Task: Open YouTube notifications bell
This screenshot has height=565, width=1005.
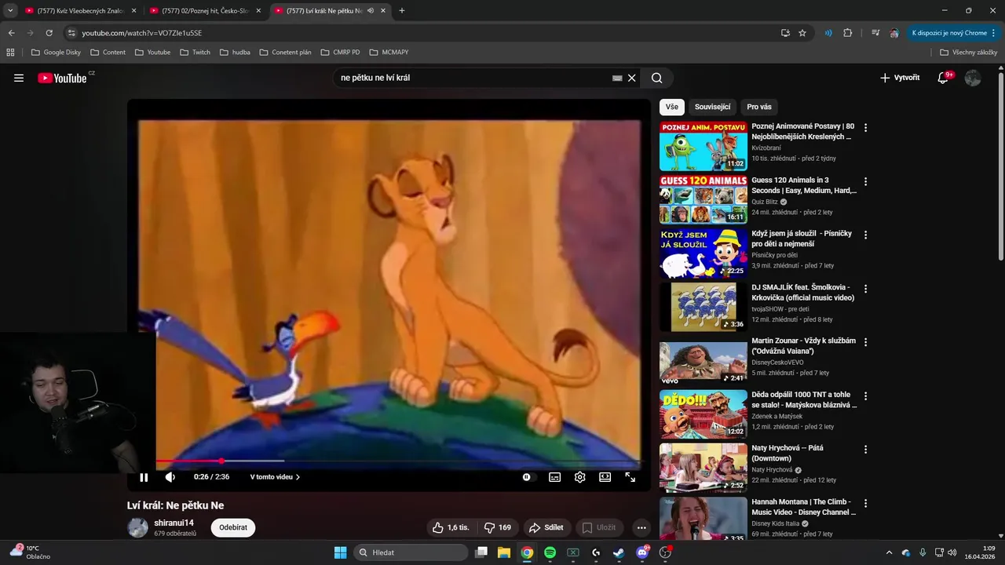Action: click(x=944, y=78)
